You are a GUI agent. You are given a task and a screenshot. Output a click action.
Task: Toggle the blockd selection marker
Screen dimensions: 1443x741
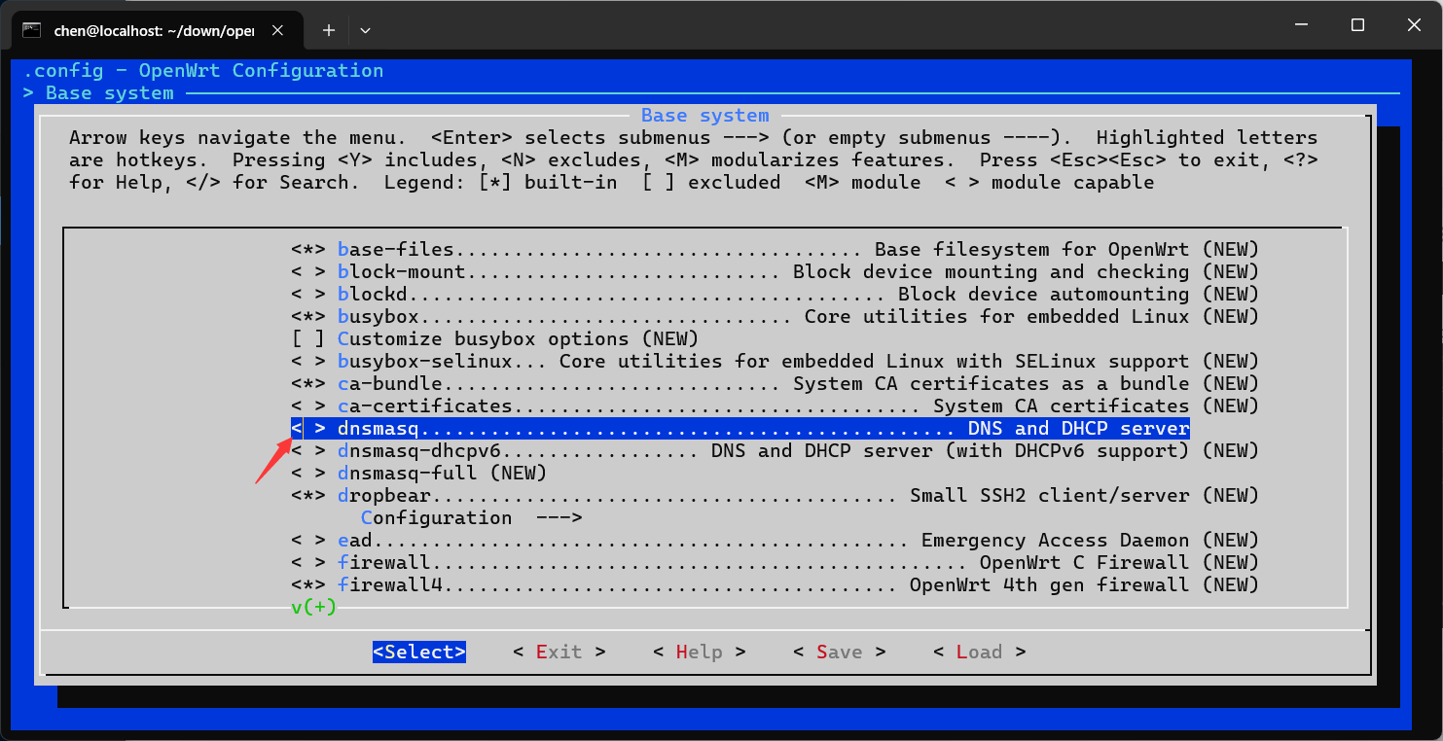point(308,295)
